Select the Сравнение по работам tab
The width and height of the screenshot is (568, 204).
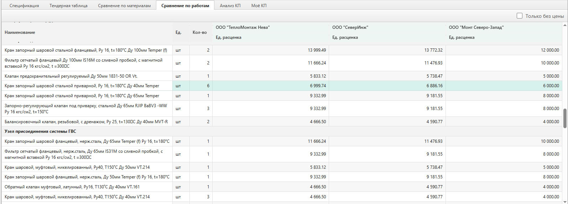(x=185, y=5)
